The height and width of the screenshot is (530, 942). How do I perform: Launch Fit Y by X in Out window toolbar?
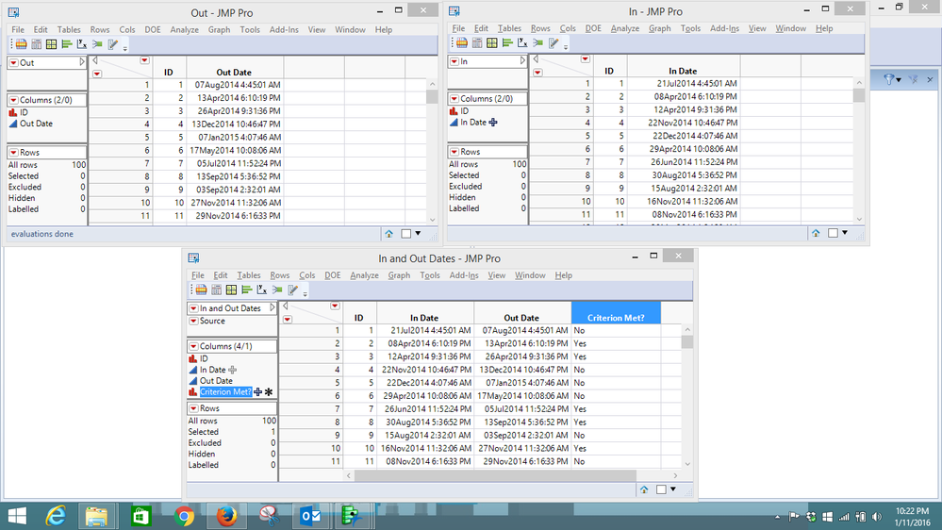click(x=82, y=44)
